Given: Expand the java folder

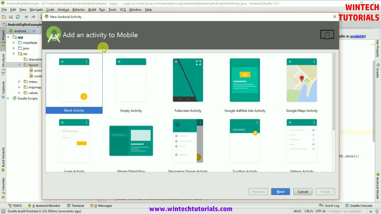Looking at the screenshot, I should (14, 48).
